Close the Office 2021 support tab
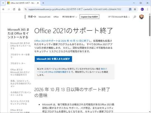The width and height of the screenshot is (151, 113). pos(38,3)
